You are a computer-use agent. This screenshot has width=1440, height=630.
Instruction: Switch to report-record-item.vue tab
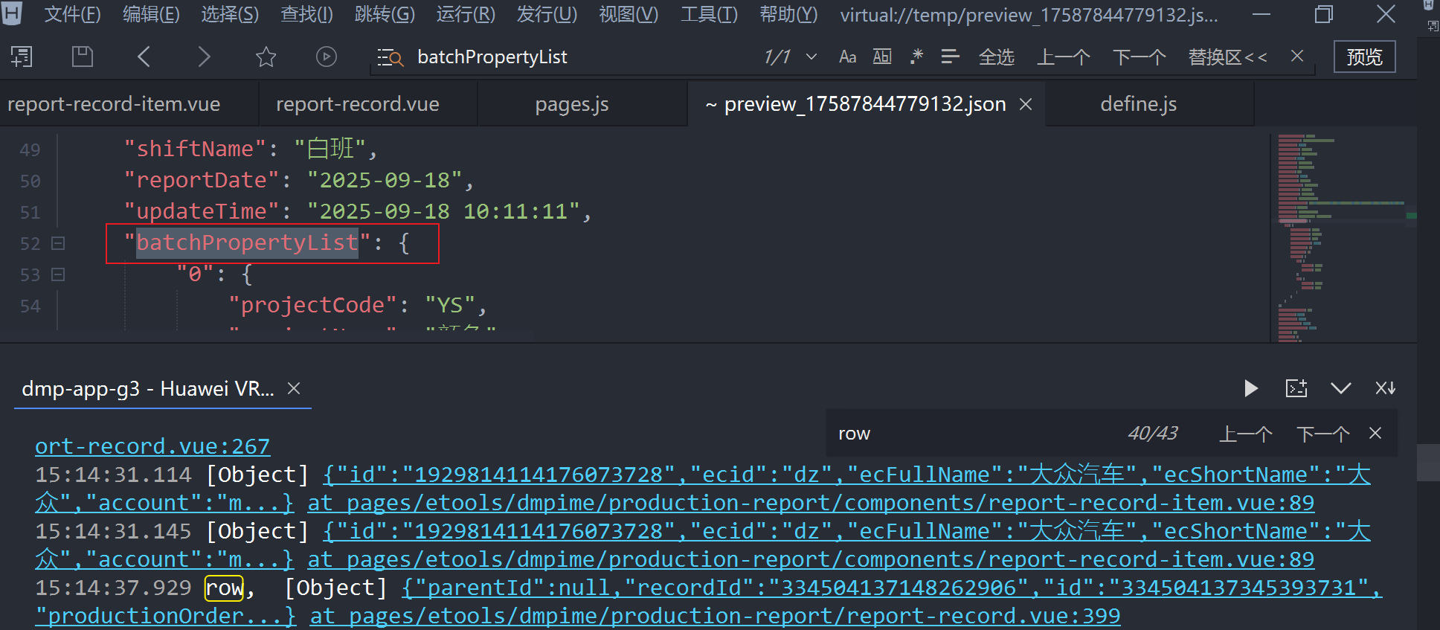tap(114, 104)
